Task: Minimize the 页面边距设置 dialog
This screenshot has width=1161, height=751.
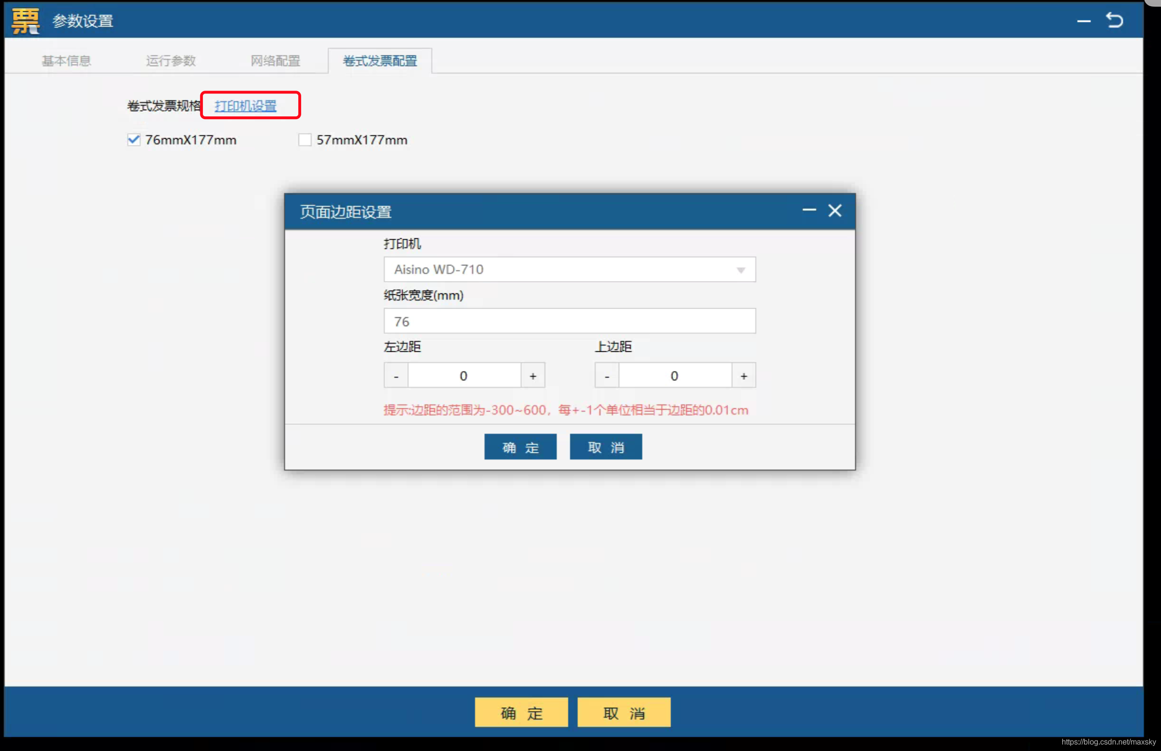Action: 809,210
